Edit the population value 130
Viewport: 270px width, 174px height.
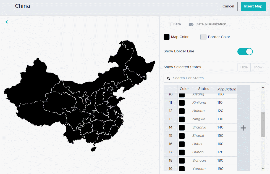pyautogui.click(x=227, y=119)
